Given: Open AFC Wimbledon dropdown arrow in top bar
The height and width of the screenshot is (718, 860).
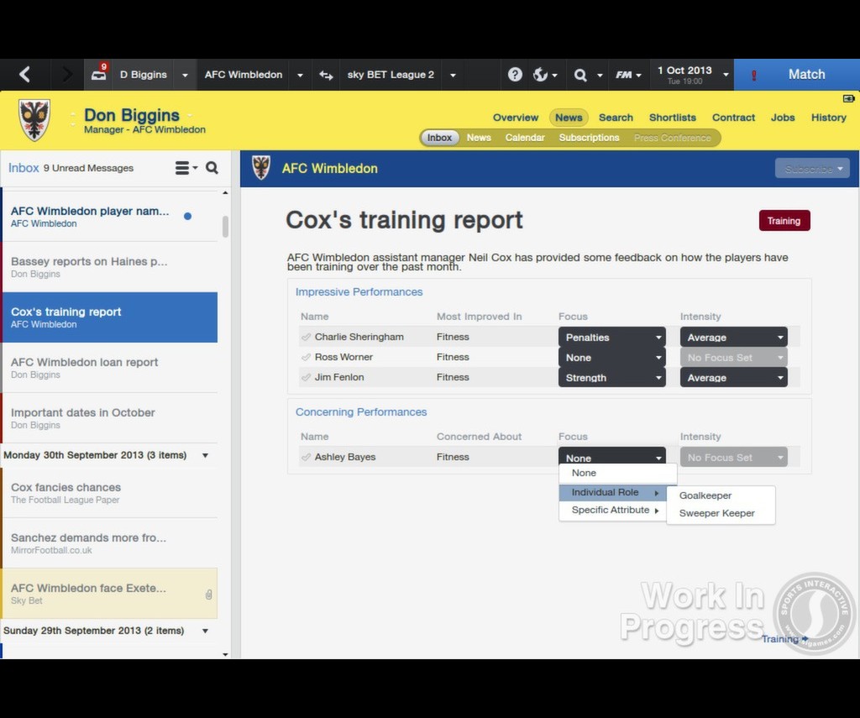Looking at the screenshot, I should click(300, 75).
